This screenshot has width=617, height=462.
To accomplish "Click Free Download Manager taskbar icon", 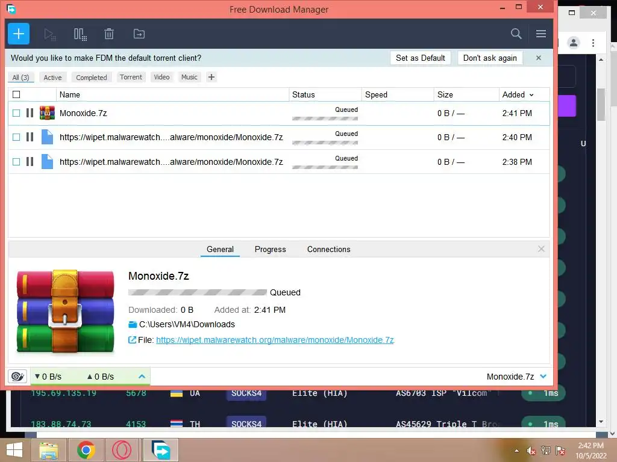I will click(160, 450).
